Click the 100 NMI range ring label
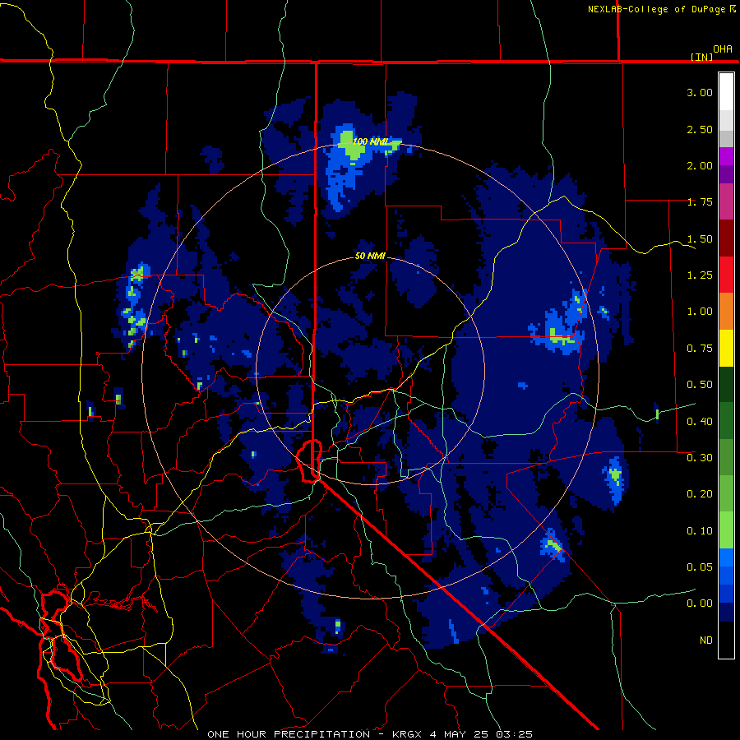 pos(371,141)
